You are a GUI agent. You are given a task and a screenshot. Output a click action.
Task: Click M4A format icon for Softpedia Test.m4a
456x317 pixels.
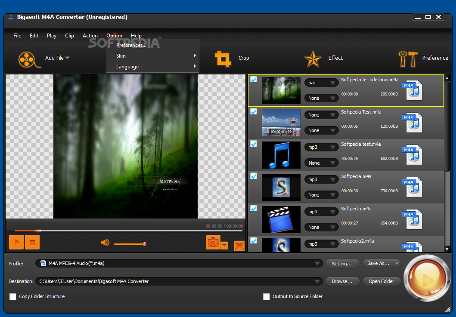pos(413,123)
